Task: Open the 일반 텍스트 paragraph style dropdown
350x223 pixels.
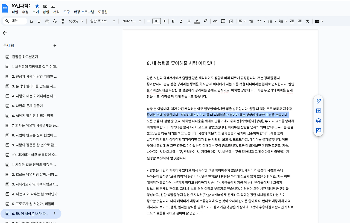Action: 103,21
